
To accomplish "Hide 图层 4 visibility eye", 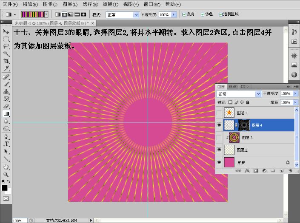I will click(x=219, y=125).
